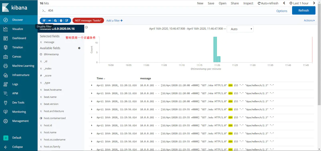Pin the filter across all apps
This screenshot has width=321, height=151.
(x=50, y=20)
